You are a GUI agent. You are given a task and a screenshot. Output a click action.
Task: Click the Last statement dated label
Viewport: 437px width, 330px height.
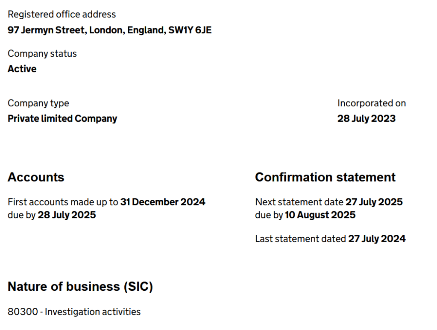pyautogui.click(x=301, y=239)
